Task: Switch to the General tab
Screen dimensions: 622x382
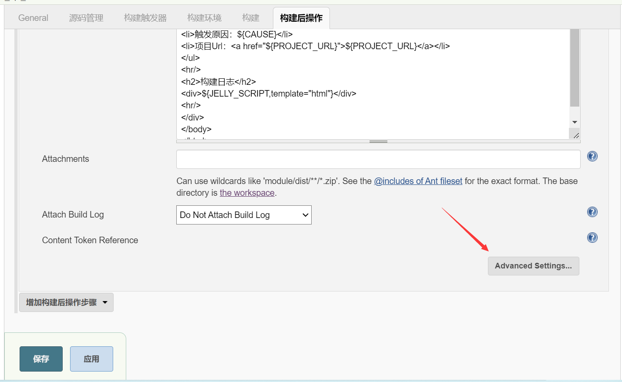Action: (x=33, y=18)
